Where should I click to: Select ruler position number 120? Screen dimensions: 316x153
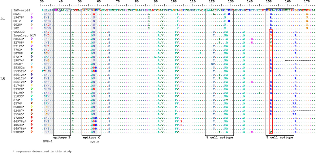(212, 2)
